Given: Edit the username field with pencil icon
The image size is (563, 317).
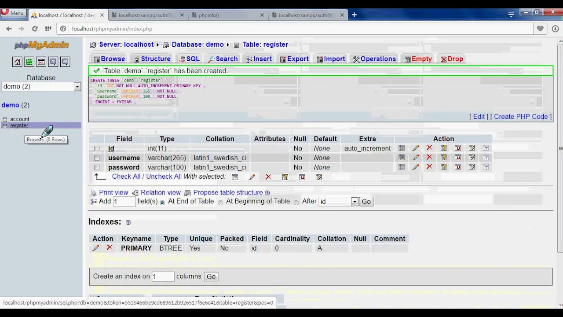Looking at the screenshot, I should (x=416, y=158).
